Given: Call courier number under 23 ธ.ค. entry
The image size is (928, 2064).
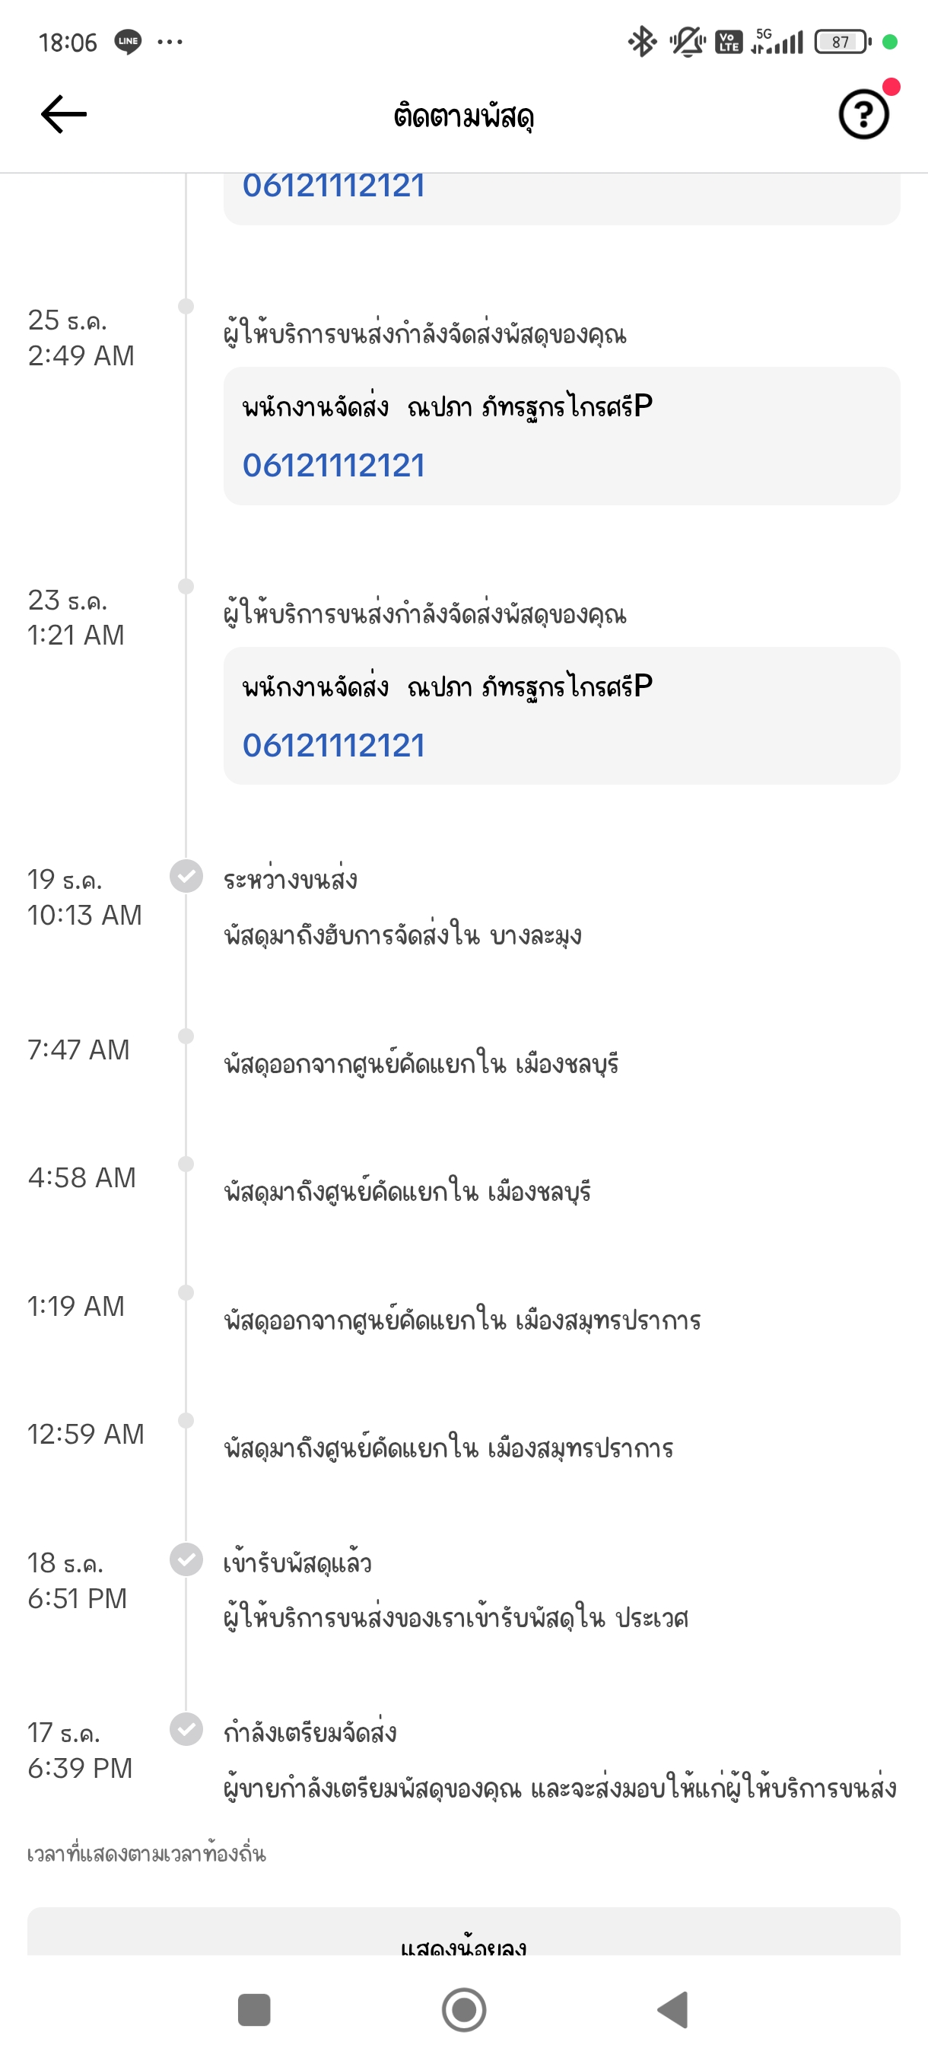Looking at the screenshot, I should pos(334,745).
